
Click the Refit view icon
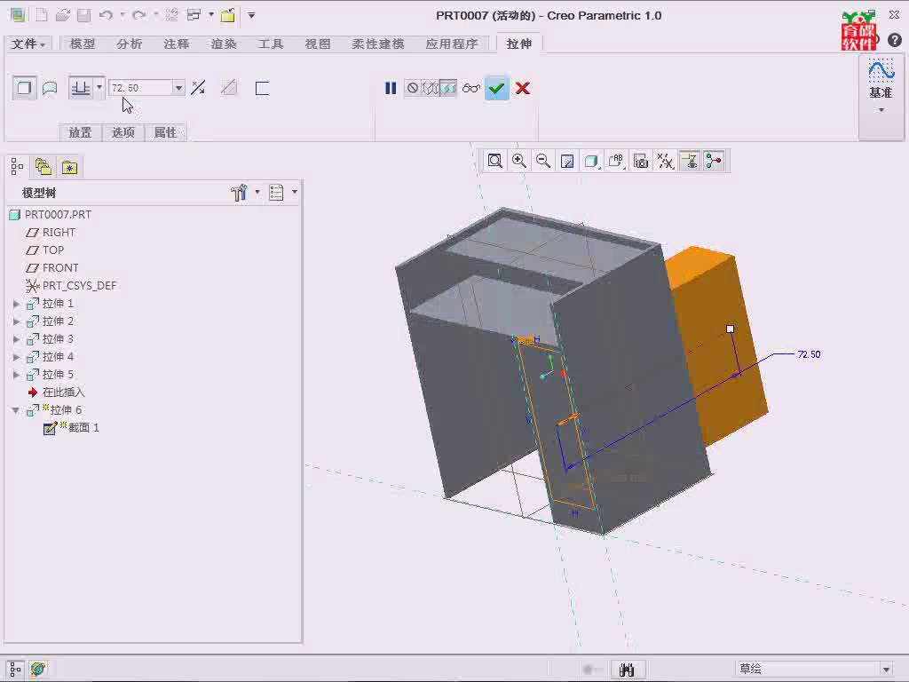[x=495, y=161]
